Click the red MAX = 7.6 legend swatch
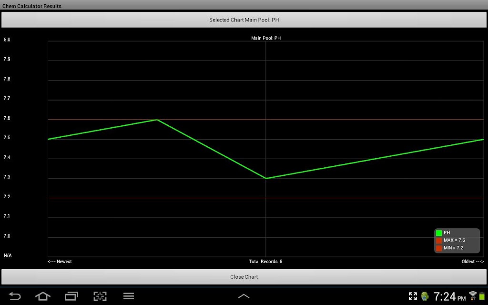This screenshot has width=488, height=305. (439, 241)
